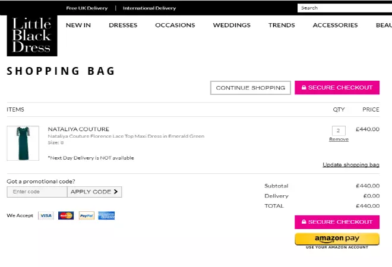
Task: Click the MasterCard payment icon
Action: [x=66, y=215]
